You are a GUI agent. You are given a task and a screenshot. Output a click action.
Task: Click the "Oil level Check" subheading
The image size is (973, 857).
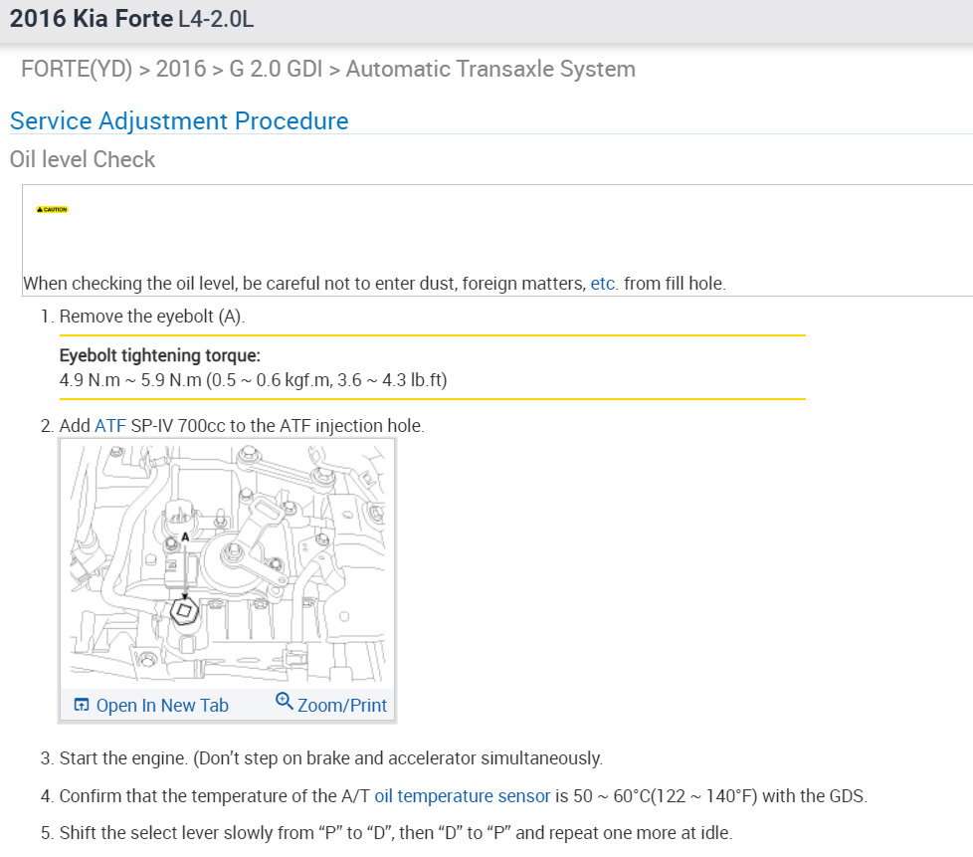click(x=83, y=159)
